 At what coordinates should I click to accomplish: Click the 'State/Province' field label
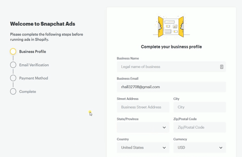coord(127,119)
